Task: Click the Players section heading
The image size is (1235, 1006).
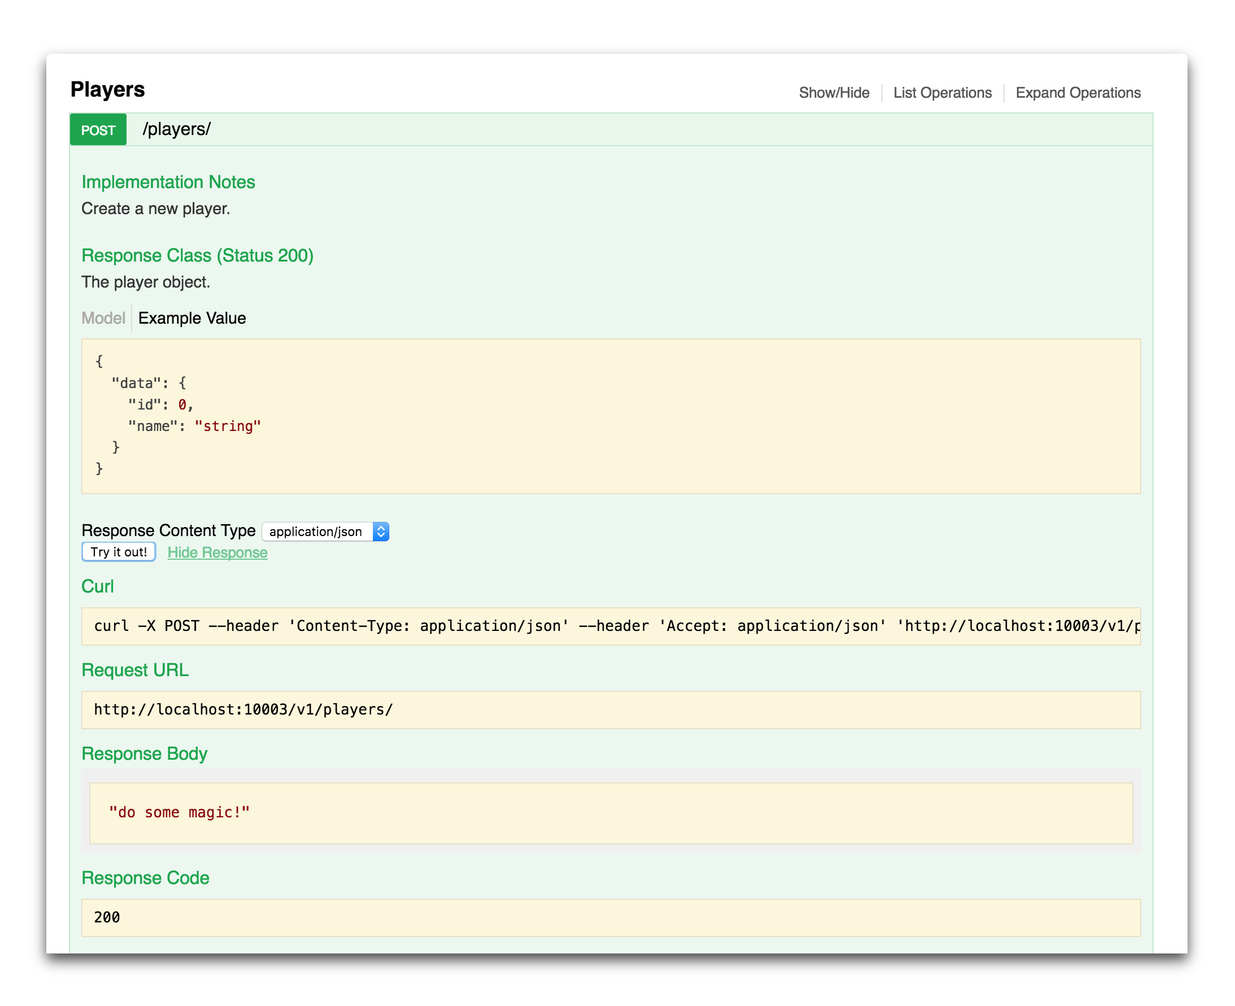Action: (x=108, y=90)
